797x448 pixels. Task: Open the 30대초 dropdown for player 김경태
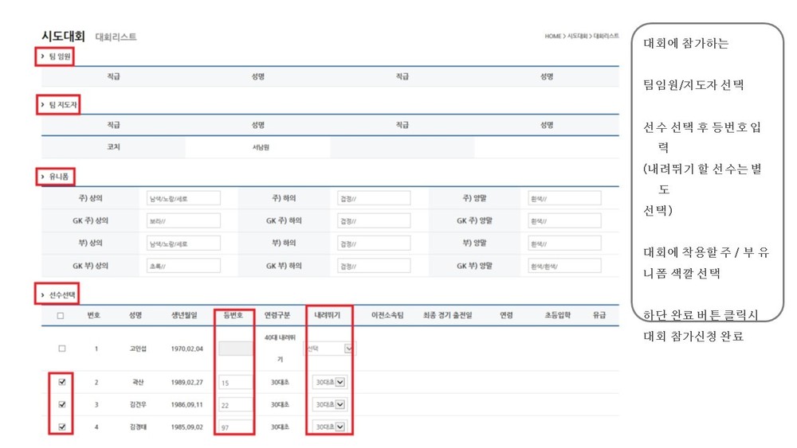329,427
